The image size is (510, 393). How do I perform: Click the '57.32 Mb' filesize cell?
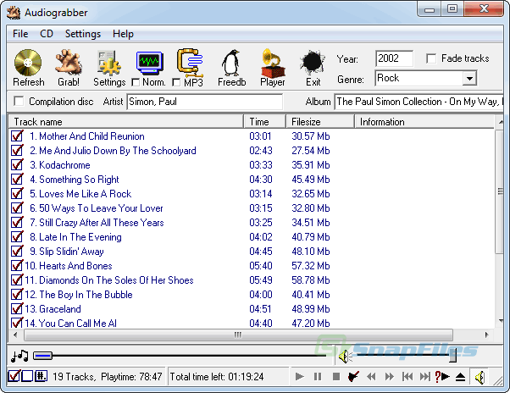[311, 266]
